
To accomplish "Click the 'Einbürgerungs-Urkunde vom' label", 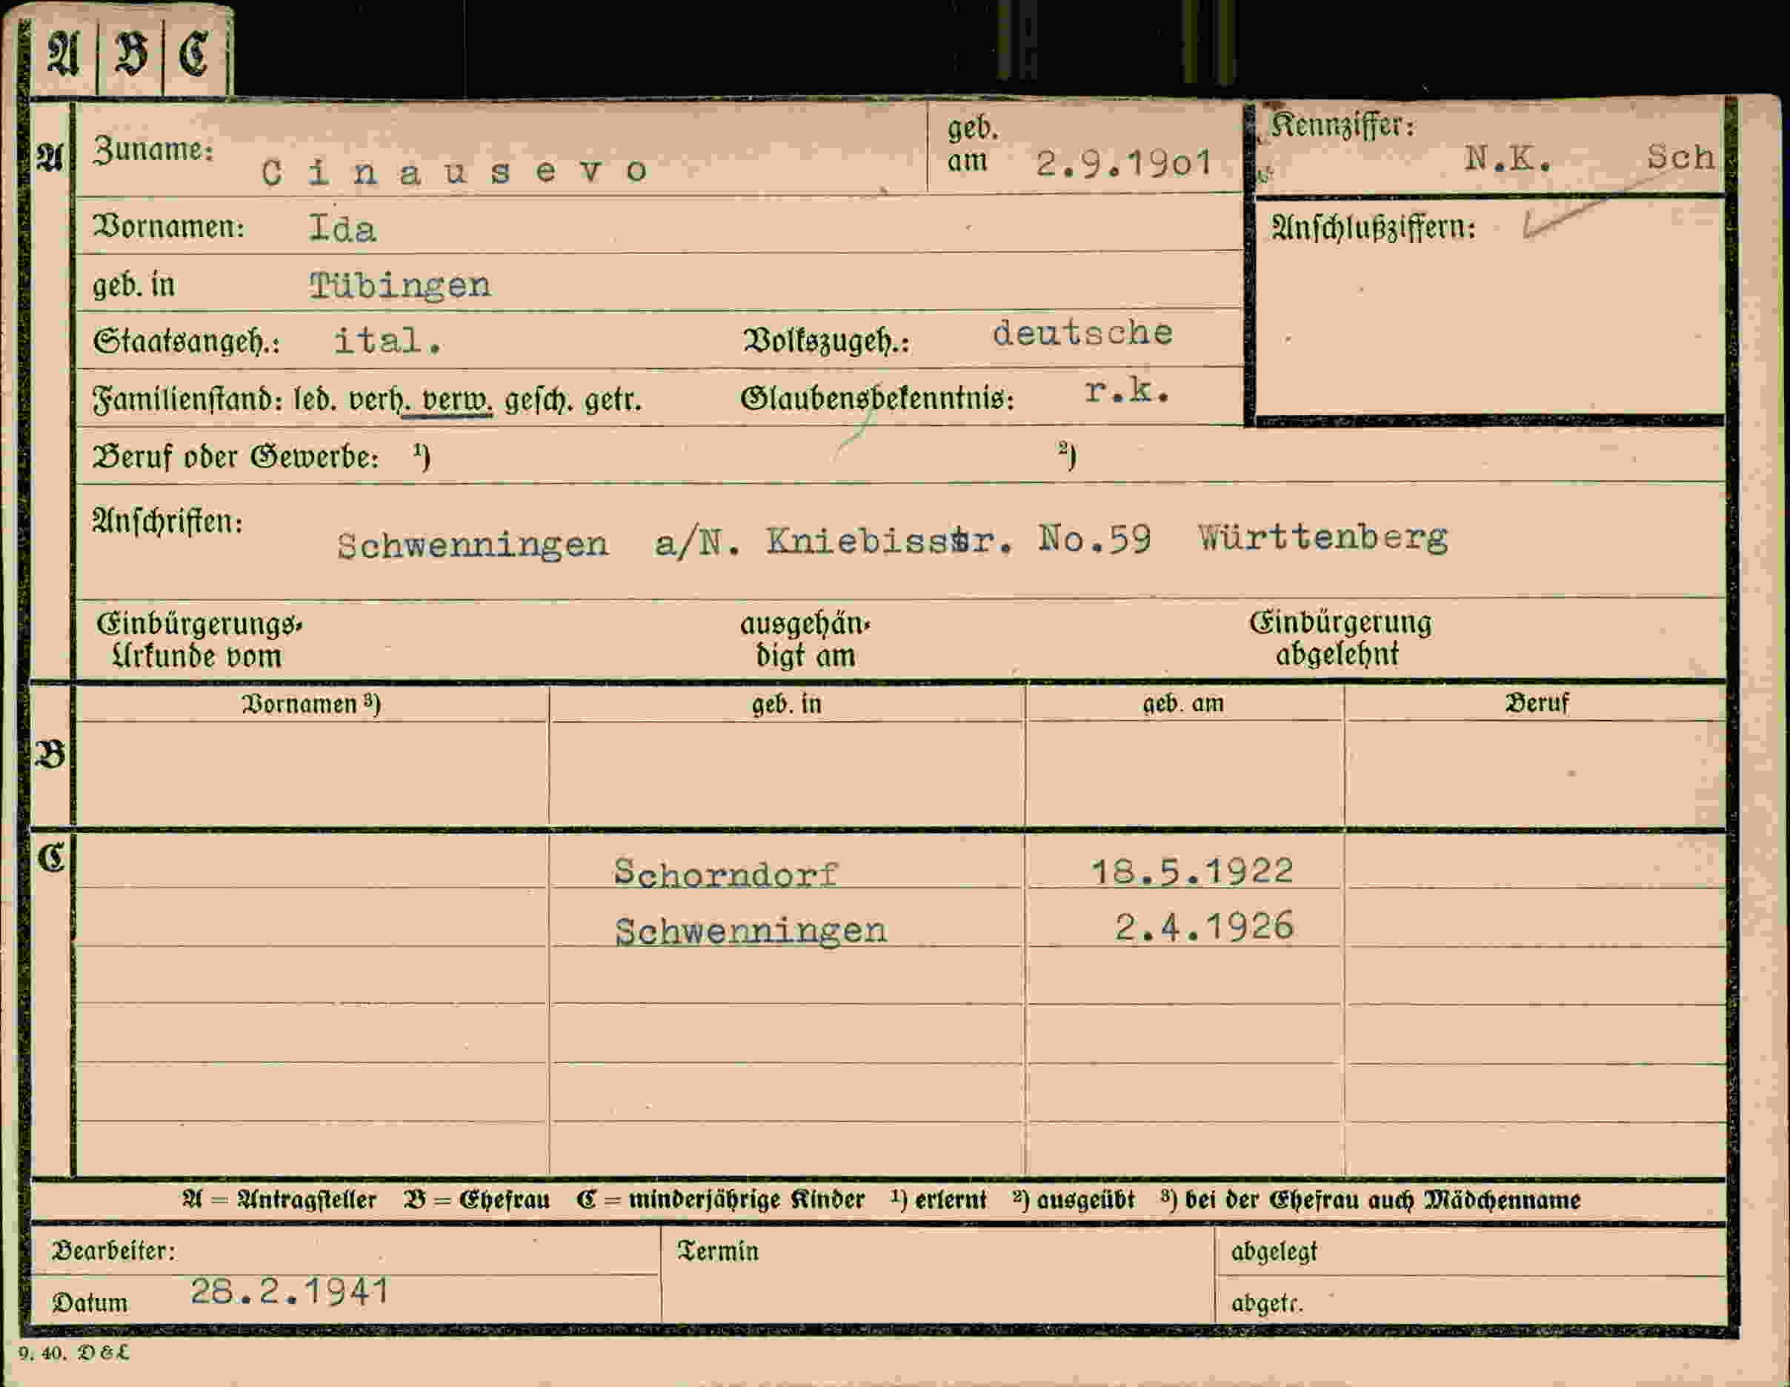I will pos(199,640).
